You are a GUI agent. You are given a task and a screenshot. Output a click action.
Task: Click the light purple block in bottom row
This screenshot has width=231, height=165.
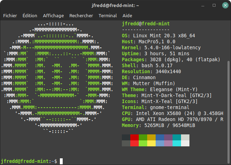point(168,143)
